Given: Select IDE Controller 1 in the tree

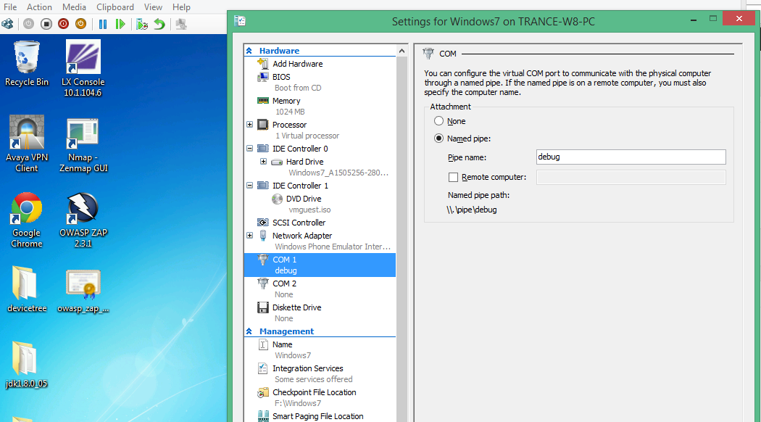Looking at the screenshot, I should [x=300, y=186].
